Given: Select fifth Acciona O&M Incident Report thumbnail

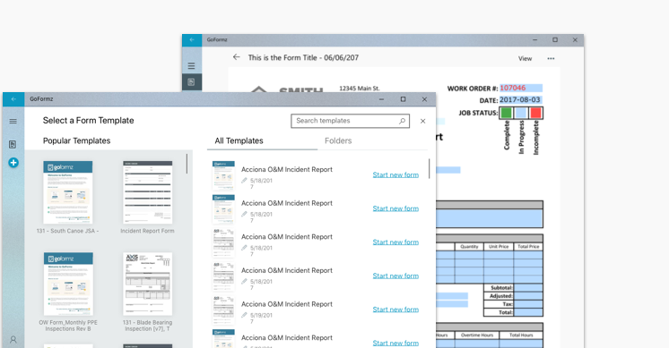Looking at the screenshot, I should 223,310.
